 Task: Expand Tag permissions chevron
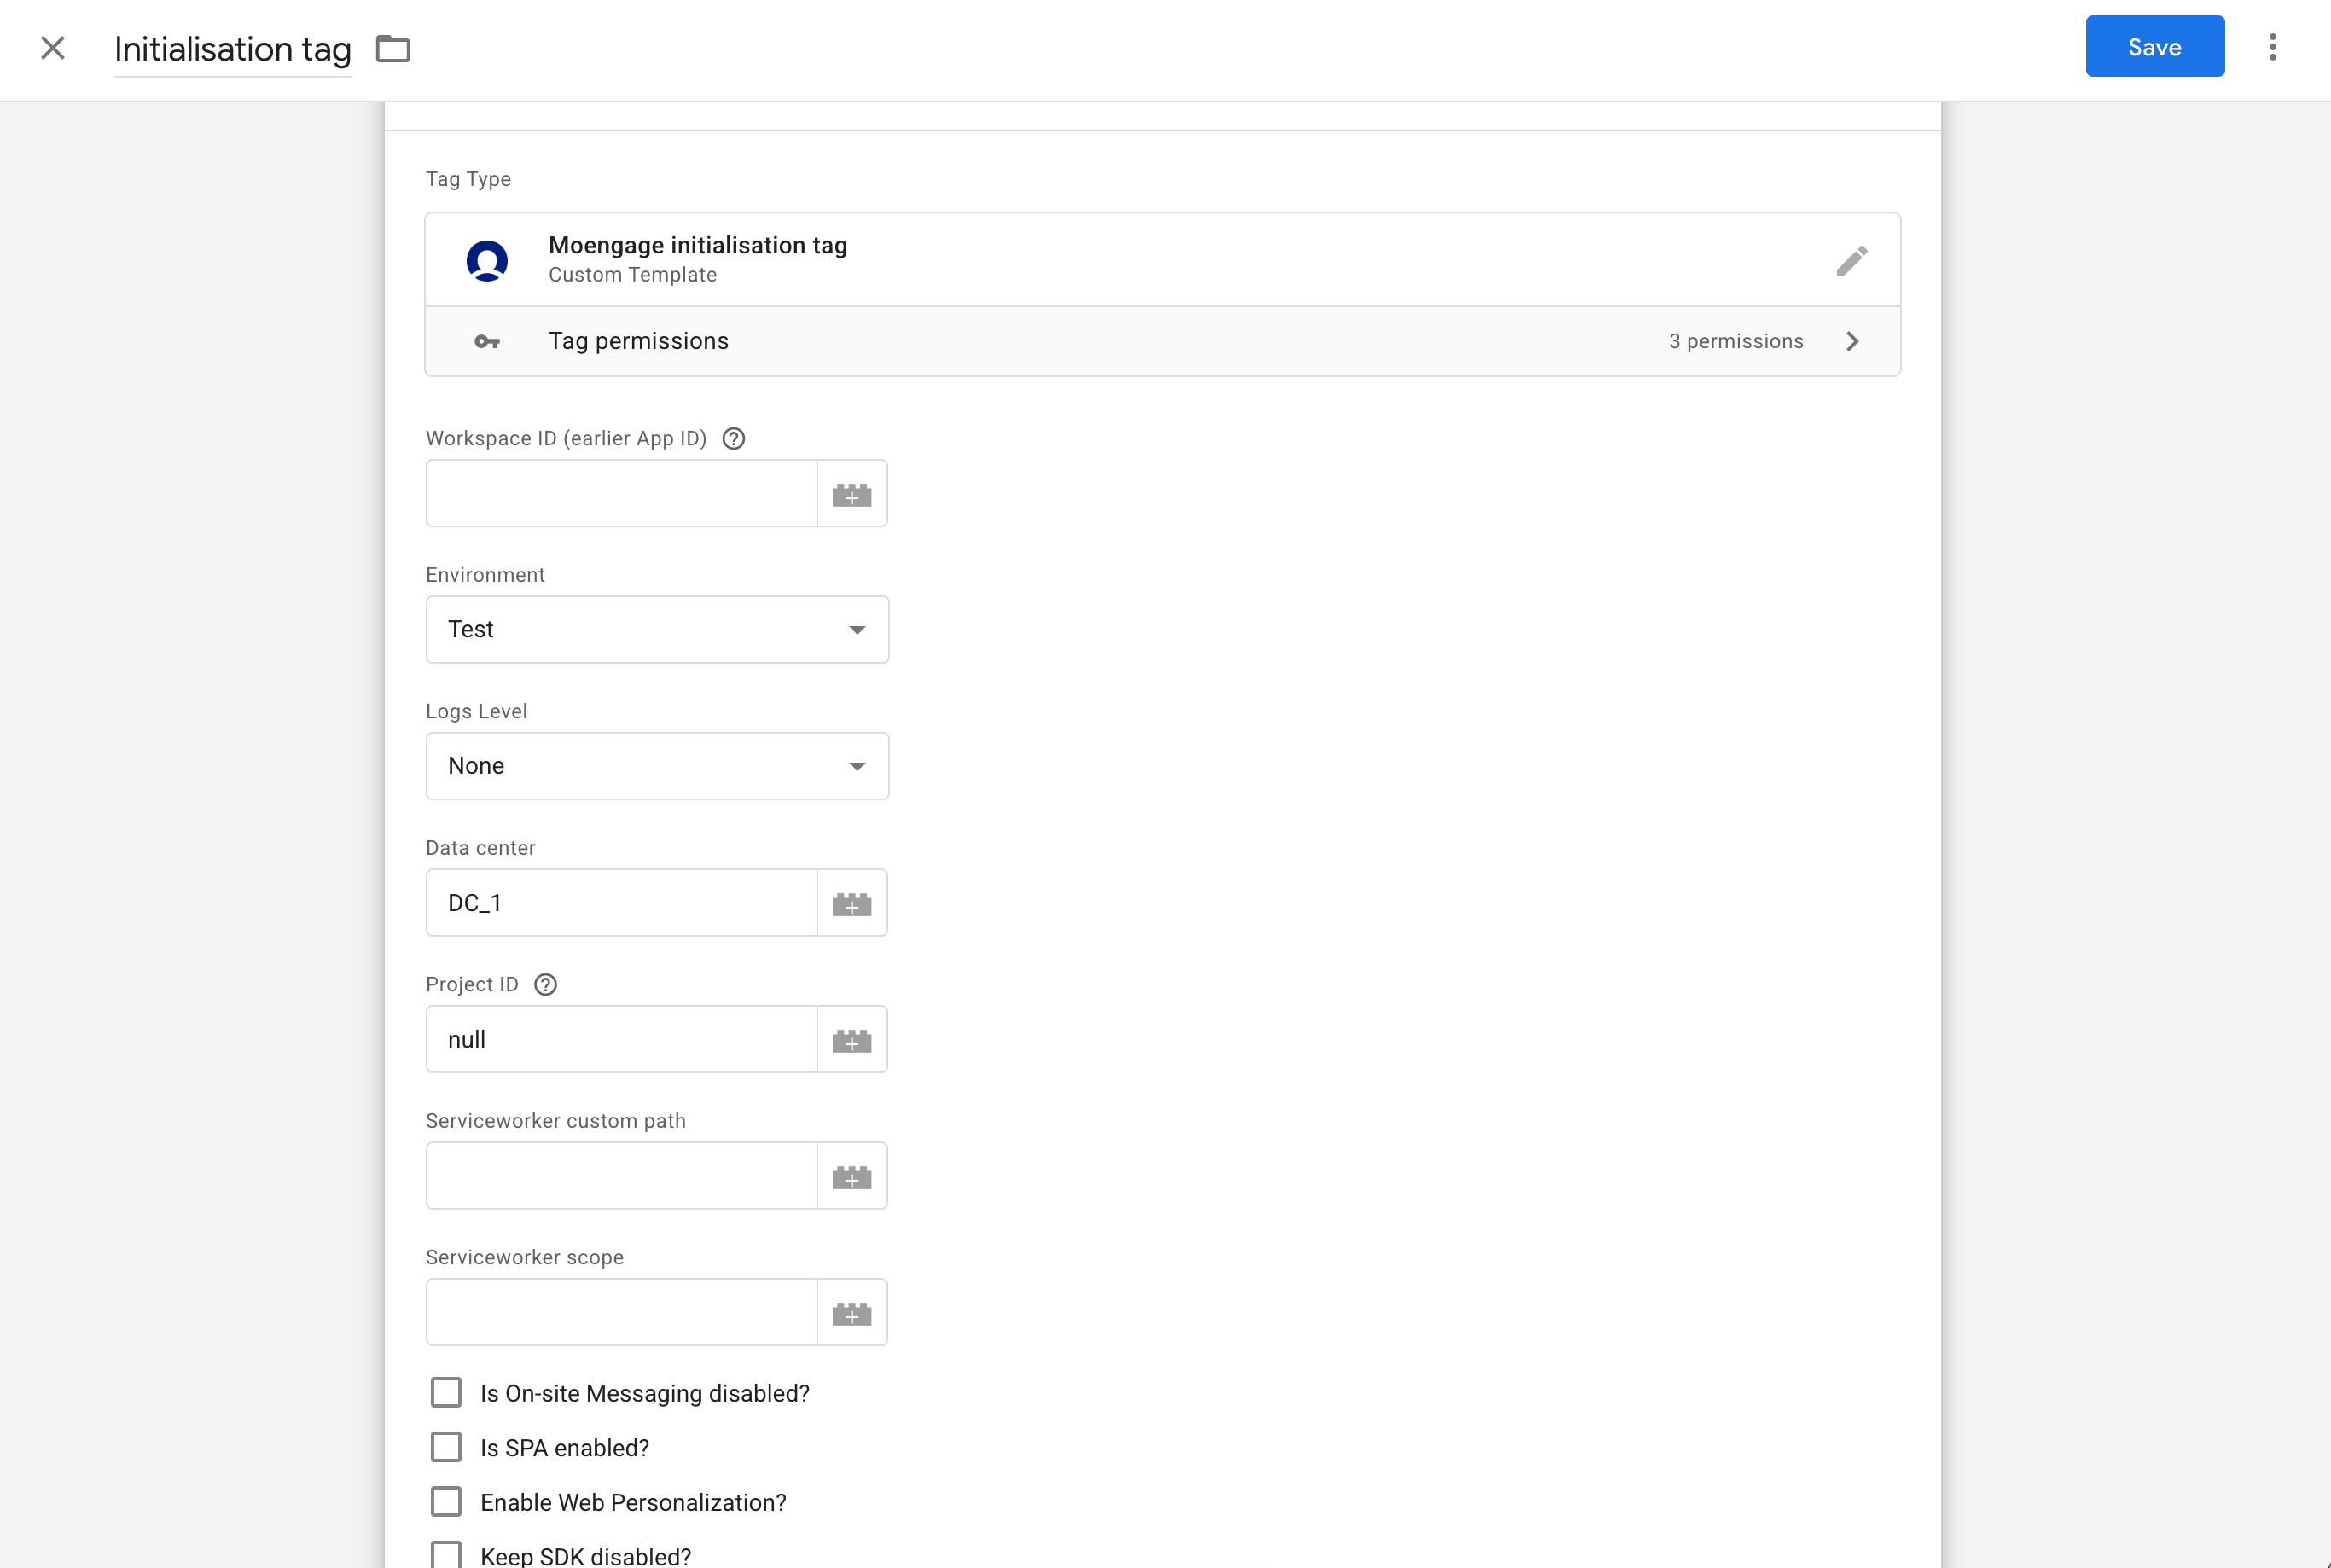click(x=1852, y=342)
